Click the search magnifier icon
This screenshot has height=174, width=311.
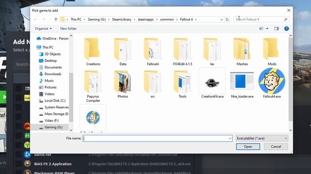pos(285,19)
